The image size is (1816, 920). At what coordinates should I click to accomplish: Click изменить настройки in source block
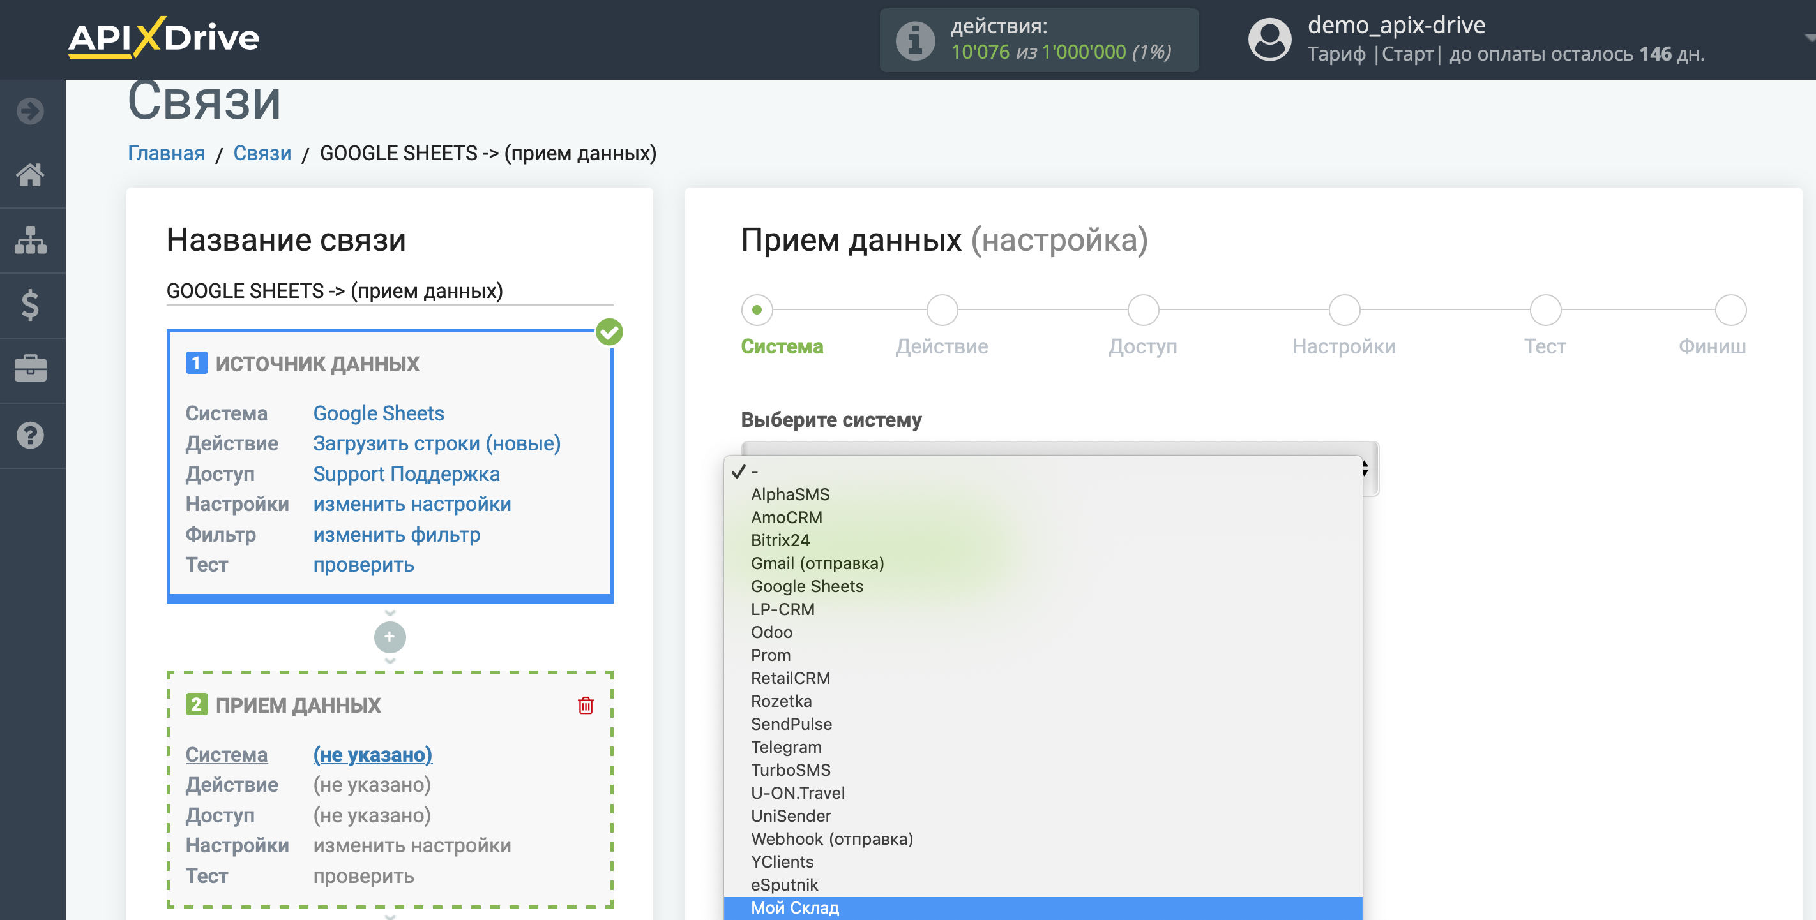tap(412, 503)
